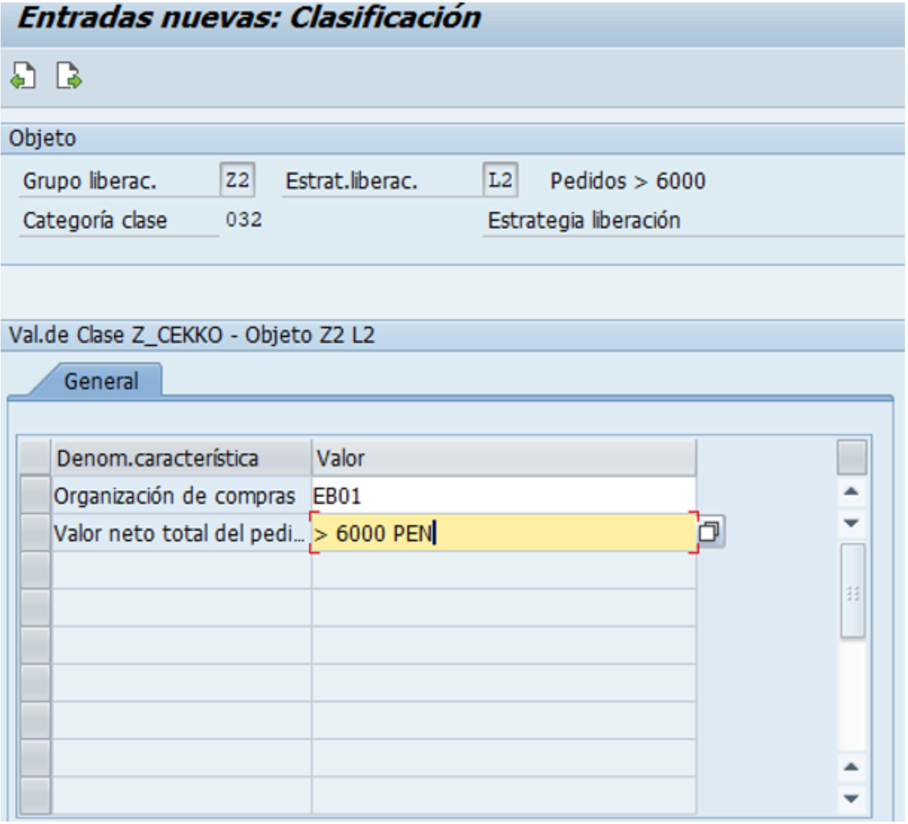Click the table settings box above the scroll arrows
Screen dimensions: 908x824
click(852, 457)
